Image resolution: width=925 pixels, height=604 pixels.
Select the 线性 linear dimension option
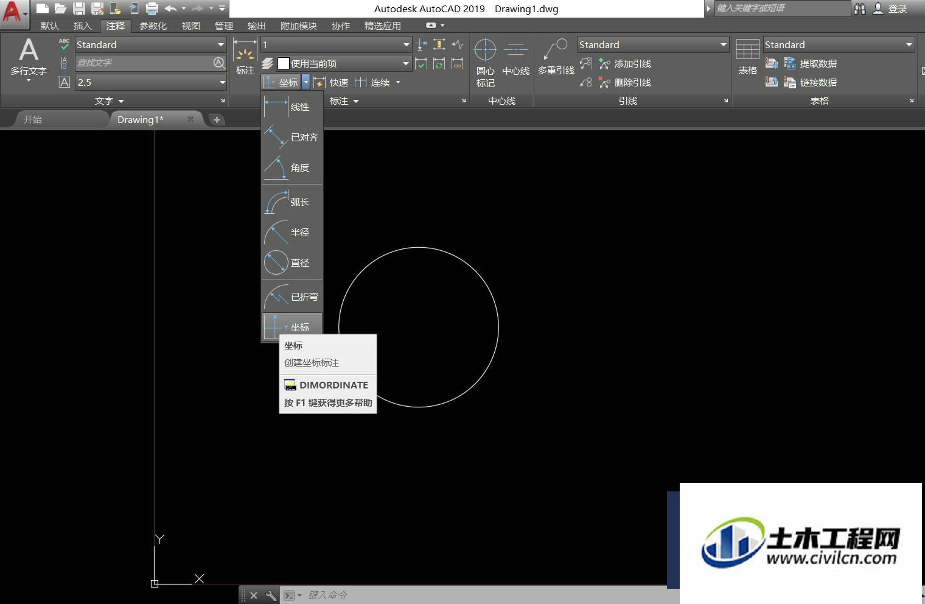coord(292,107)
